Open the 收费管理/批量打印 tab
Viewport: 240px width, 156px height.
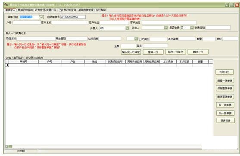pos(46,10)
